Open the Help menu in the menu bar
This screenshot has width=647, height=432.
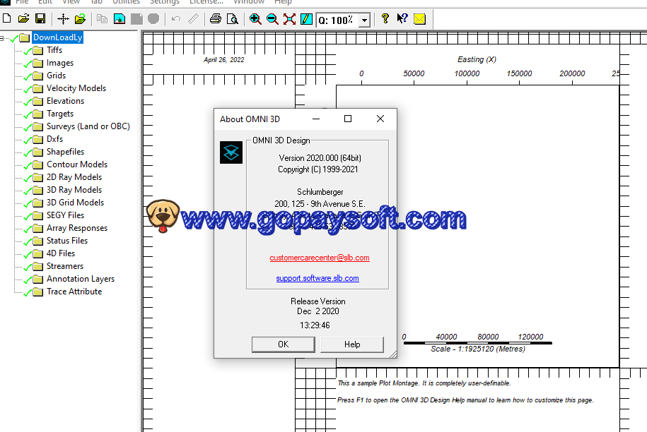[283, 2]
